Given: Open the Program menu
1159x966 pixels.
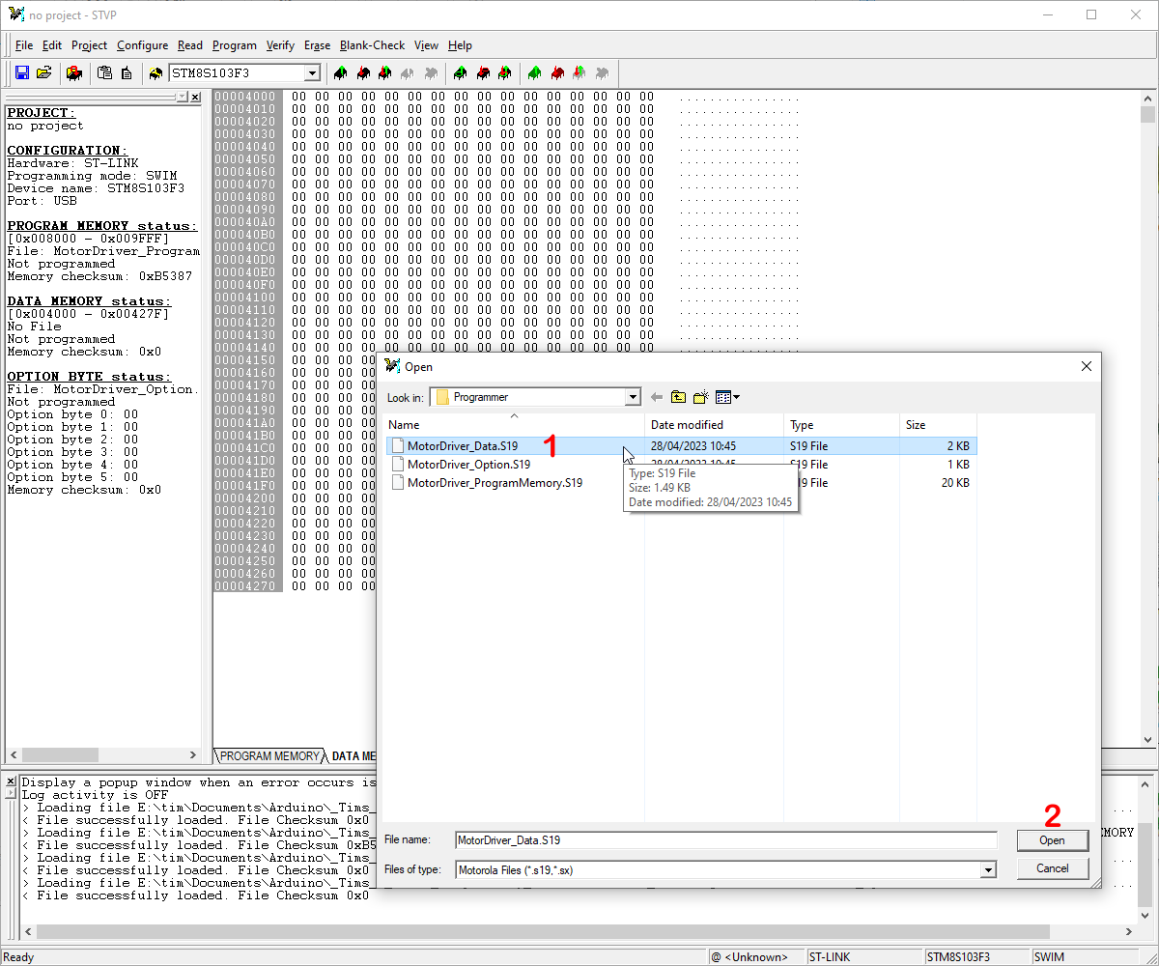Looking at the screenshot, I should [235, 45].
